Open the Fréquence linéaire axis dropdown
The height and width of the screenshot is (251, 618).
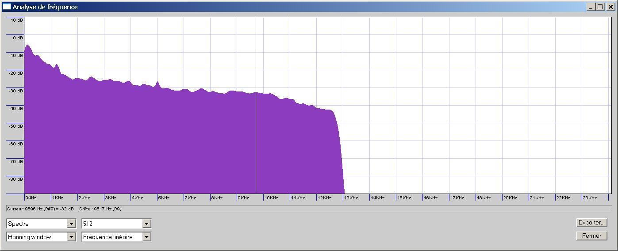(116, 237)
